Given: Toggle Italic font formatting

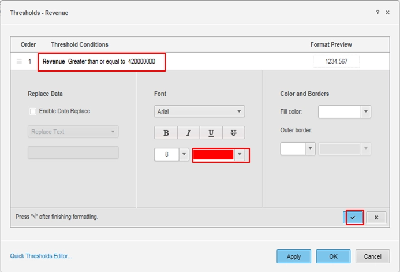Looking at the screenshot, I should tap(188, 133).
